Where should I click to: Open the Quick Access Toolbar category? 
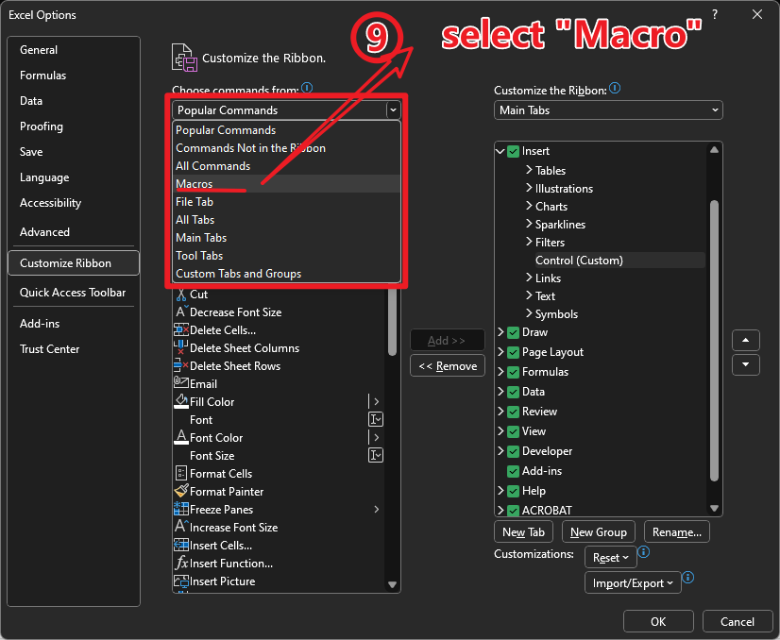[73, 293]
